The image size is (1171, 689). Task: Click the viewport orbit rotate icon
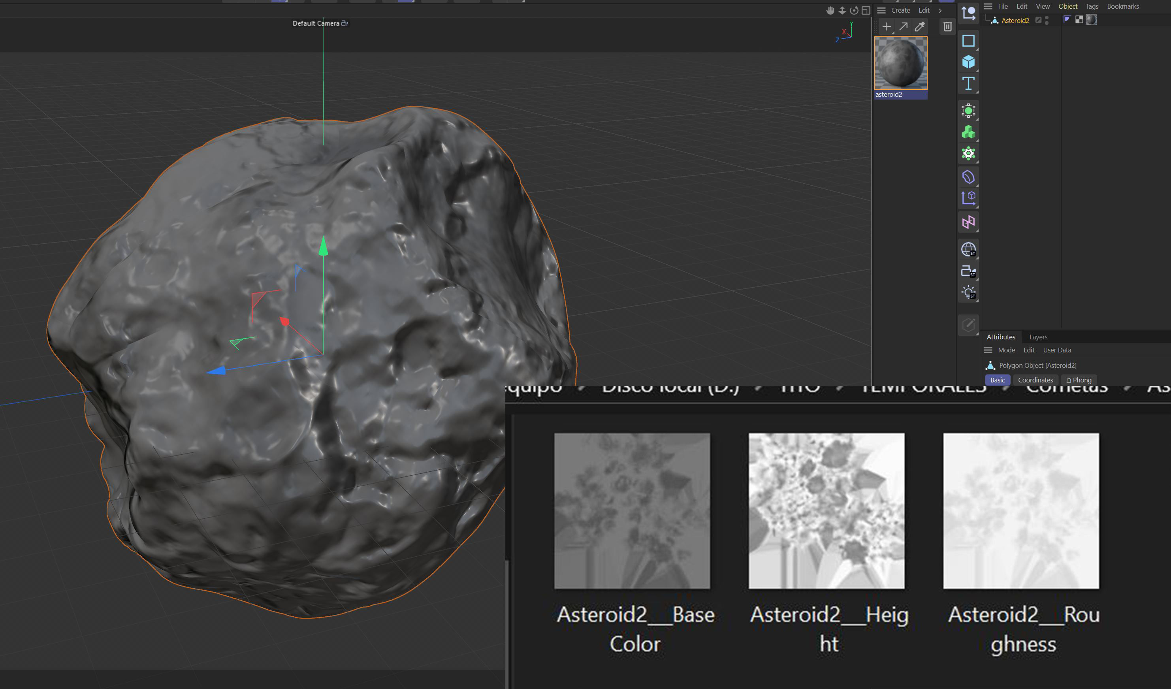pyautogui.click(x=854, y=10)
